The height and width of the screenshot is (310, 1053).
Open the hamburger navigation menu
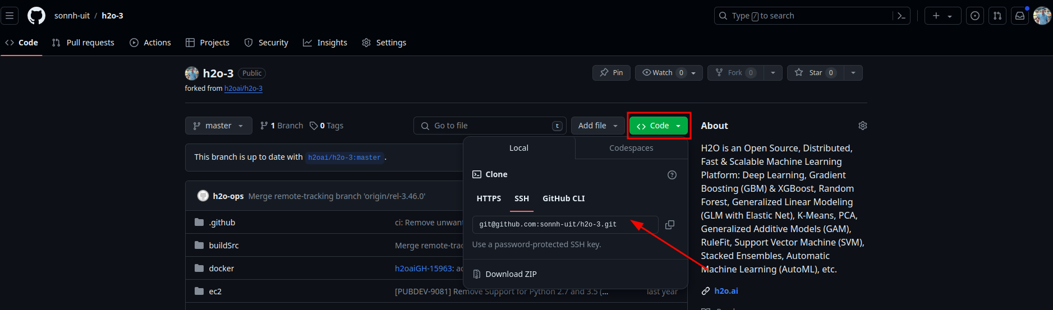click(x=10, y=16)
